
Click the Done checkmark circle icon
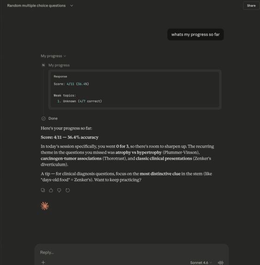(43, 118)
